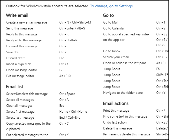
Task: Select the 'Select all messages' entry
Action: (20, 100)
